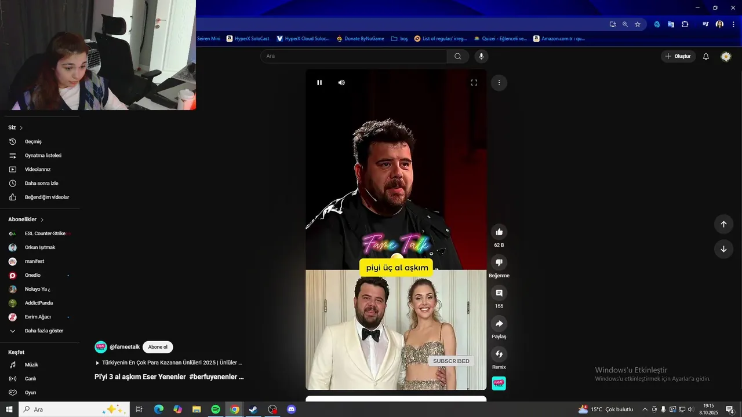Open the Windows Start menu

click(9, 409)
